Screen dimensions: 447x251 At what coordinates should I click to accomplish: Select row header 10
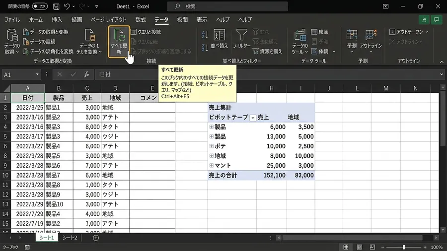[x=5, y=175]
